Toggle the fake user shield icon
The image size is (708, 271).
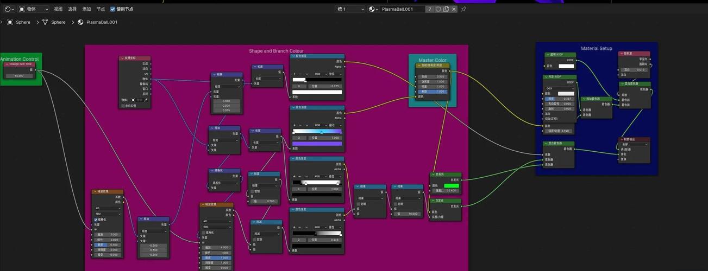pos(438,9)
